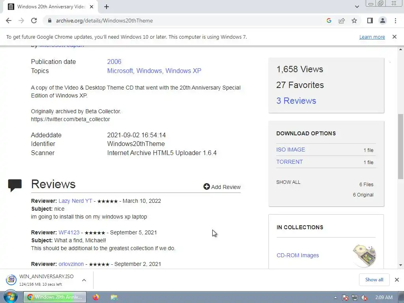Close the Windows 20th Anniversary tab

(92, 7)
